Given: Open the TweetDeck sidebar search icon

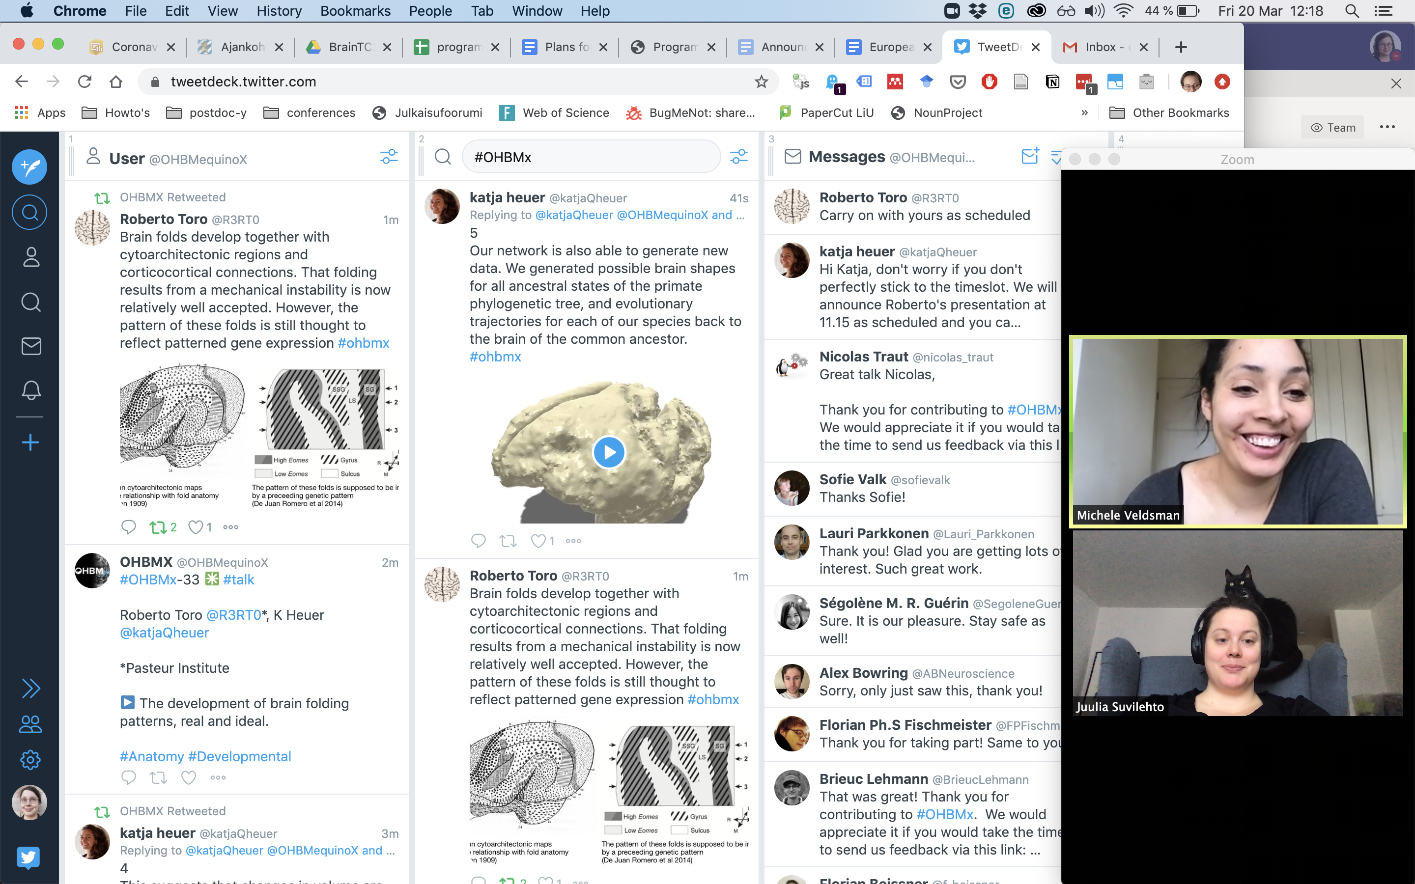Looking at the screenshot, I should (x=30, y=212).
